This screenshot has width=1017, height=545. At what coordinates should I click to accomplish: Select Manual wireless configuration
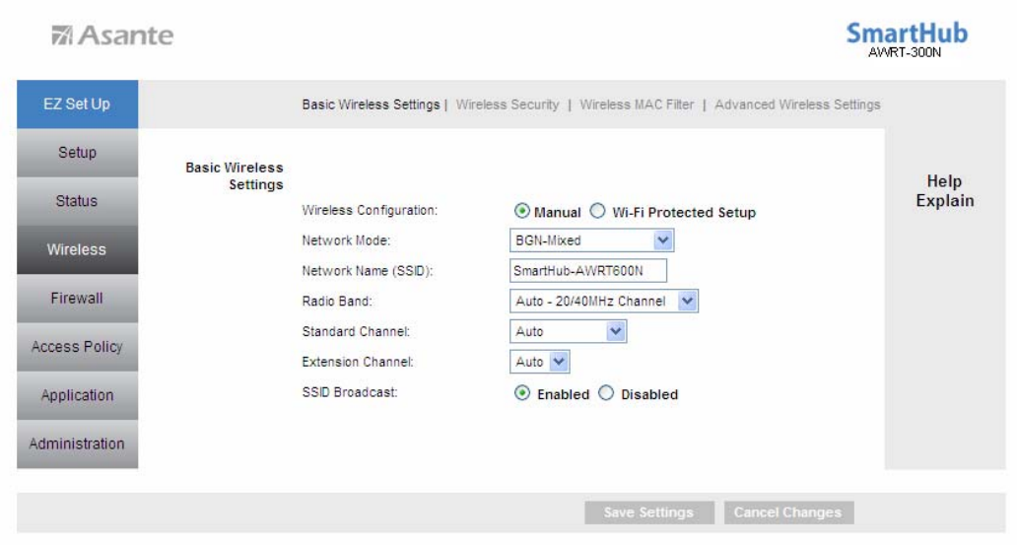click(521, 211)
